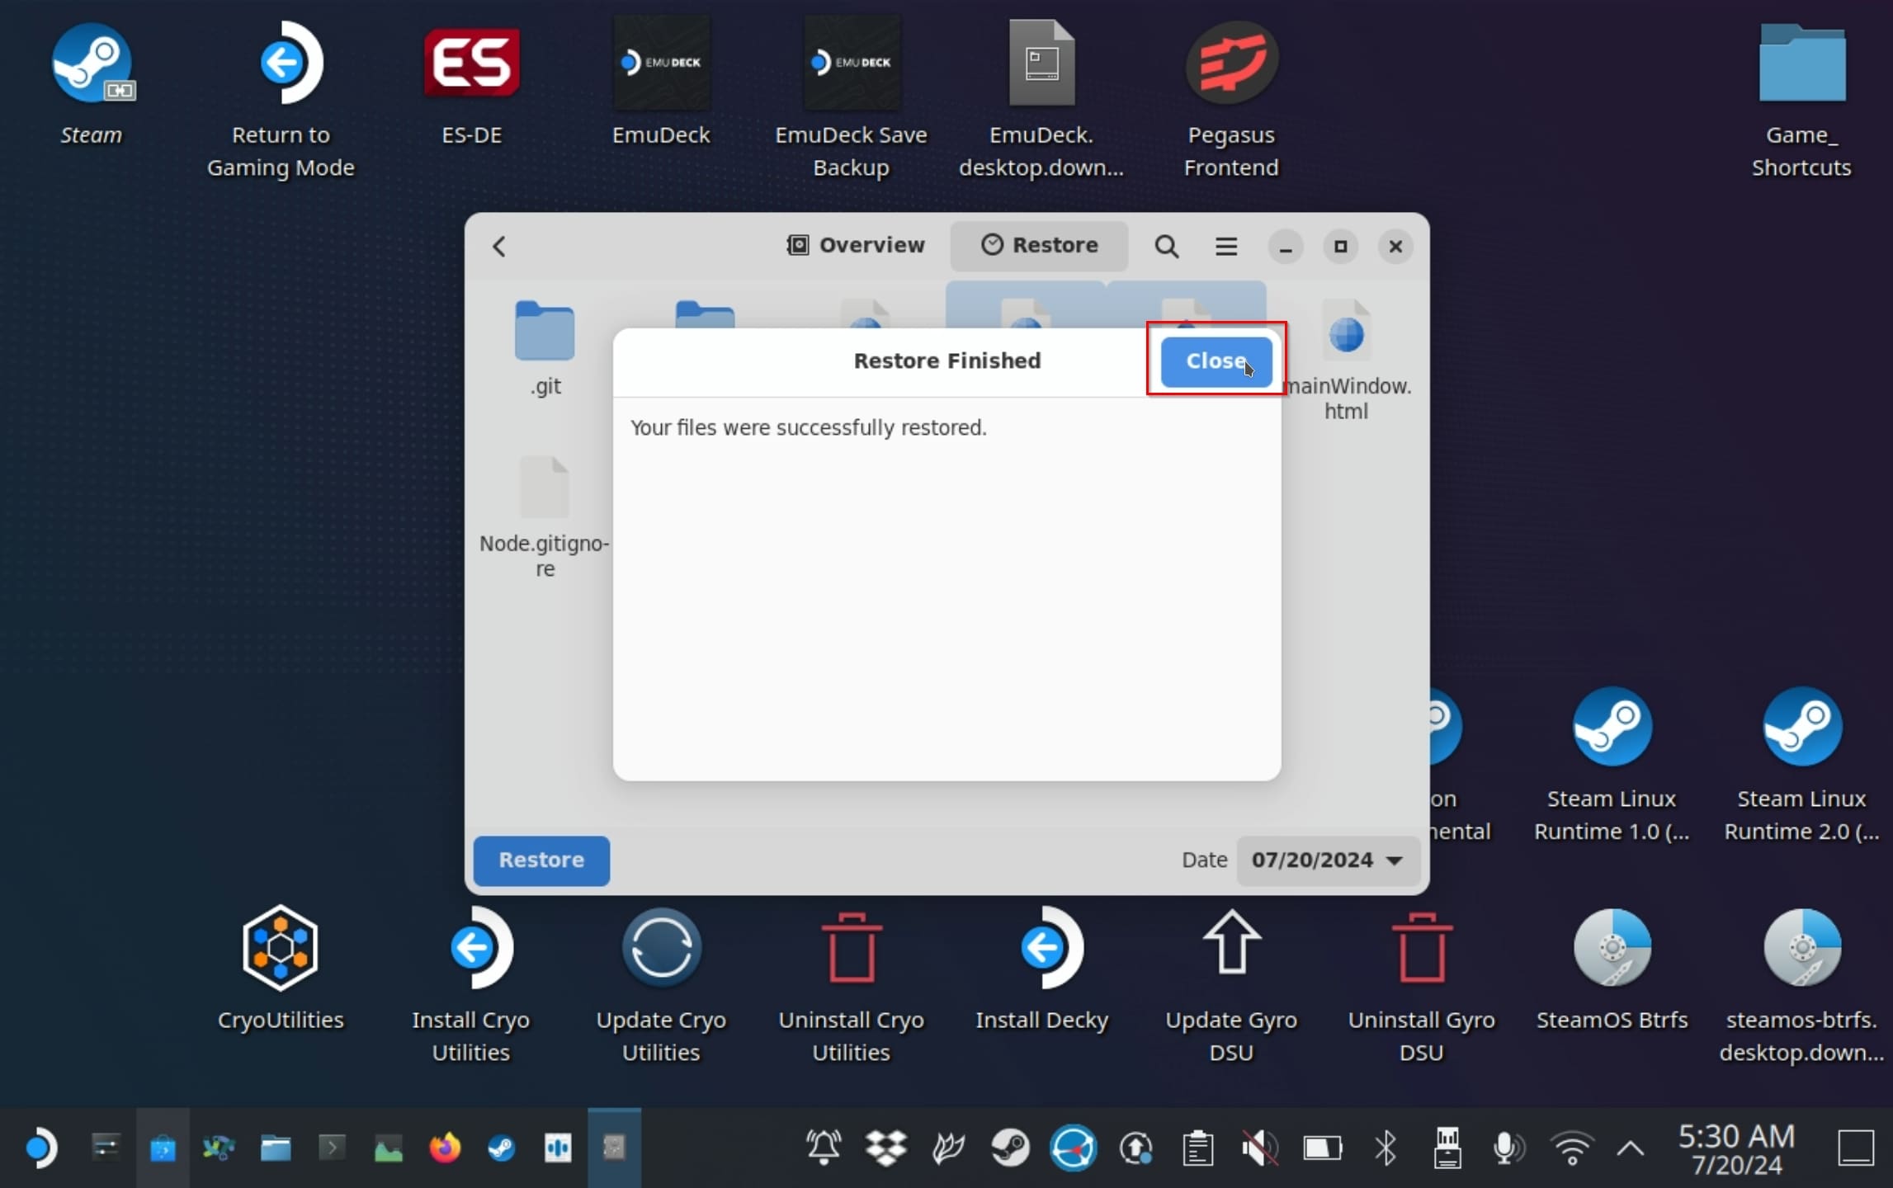The width and height of the screenshot is (1893, 1188).
Task: Open the microphone tray icon
Action: tap(1509, 1148)
